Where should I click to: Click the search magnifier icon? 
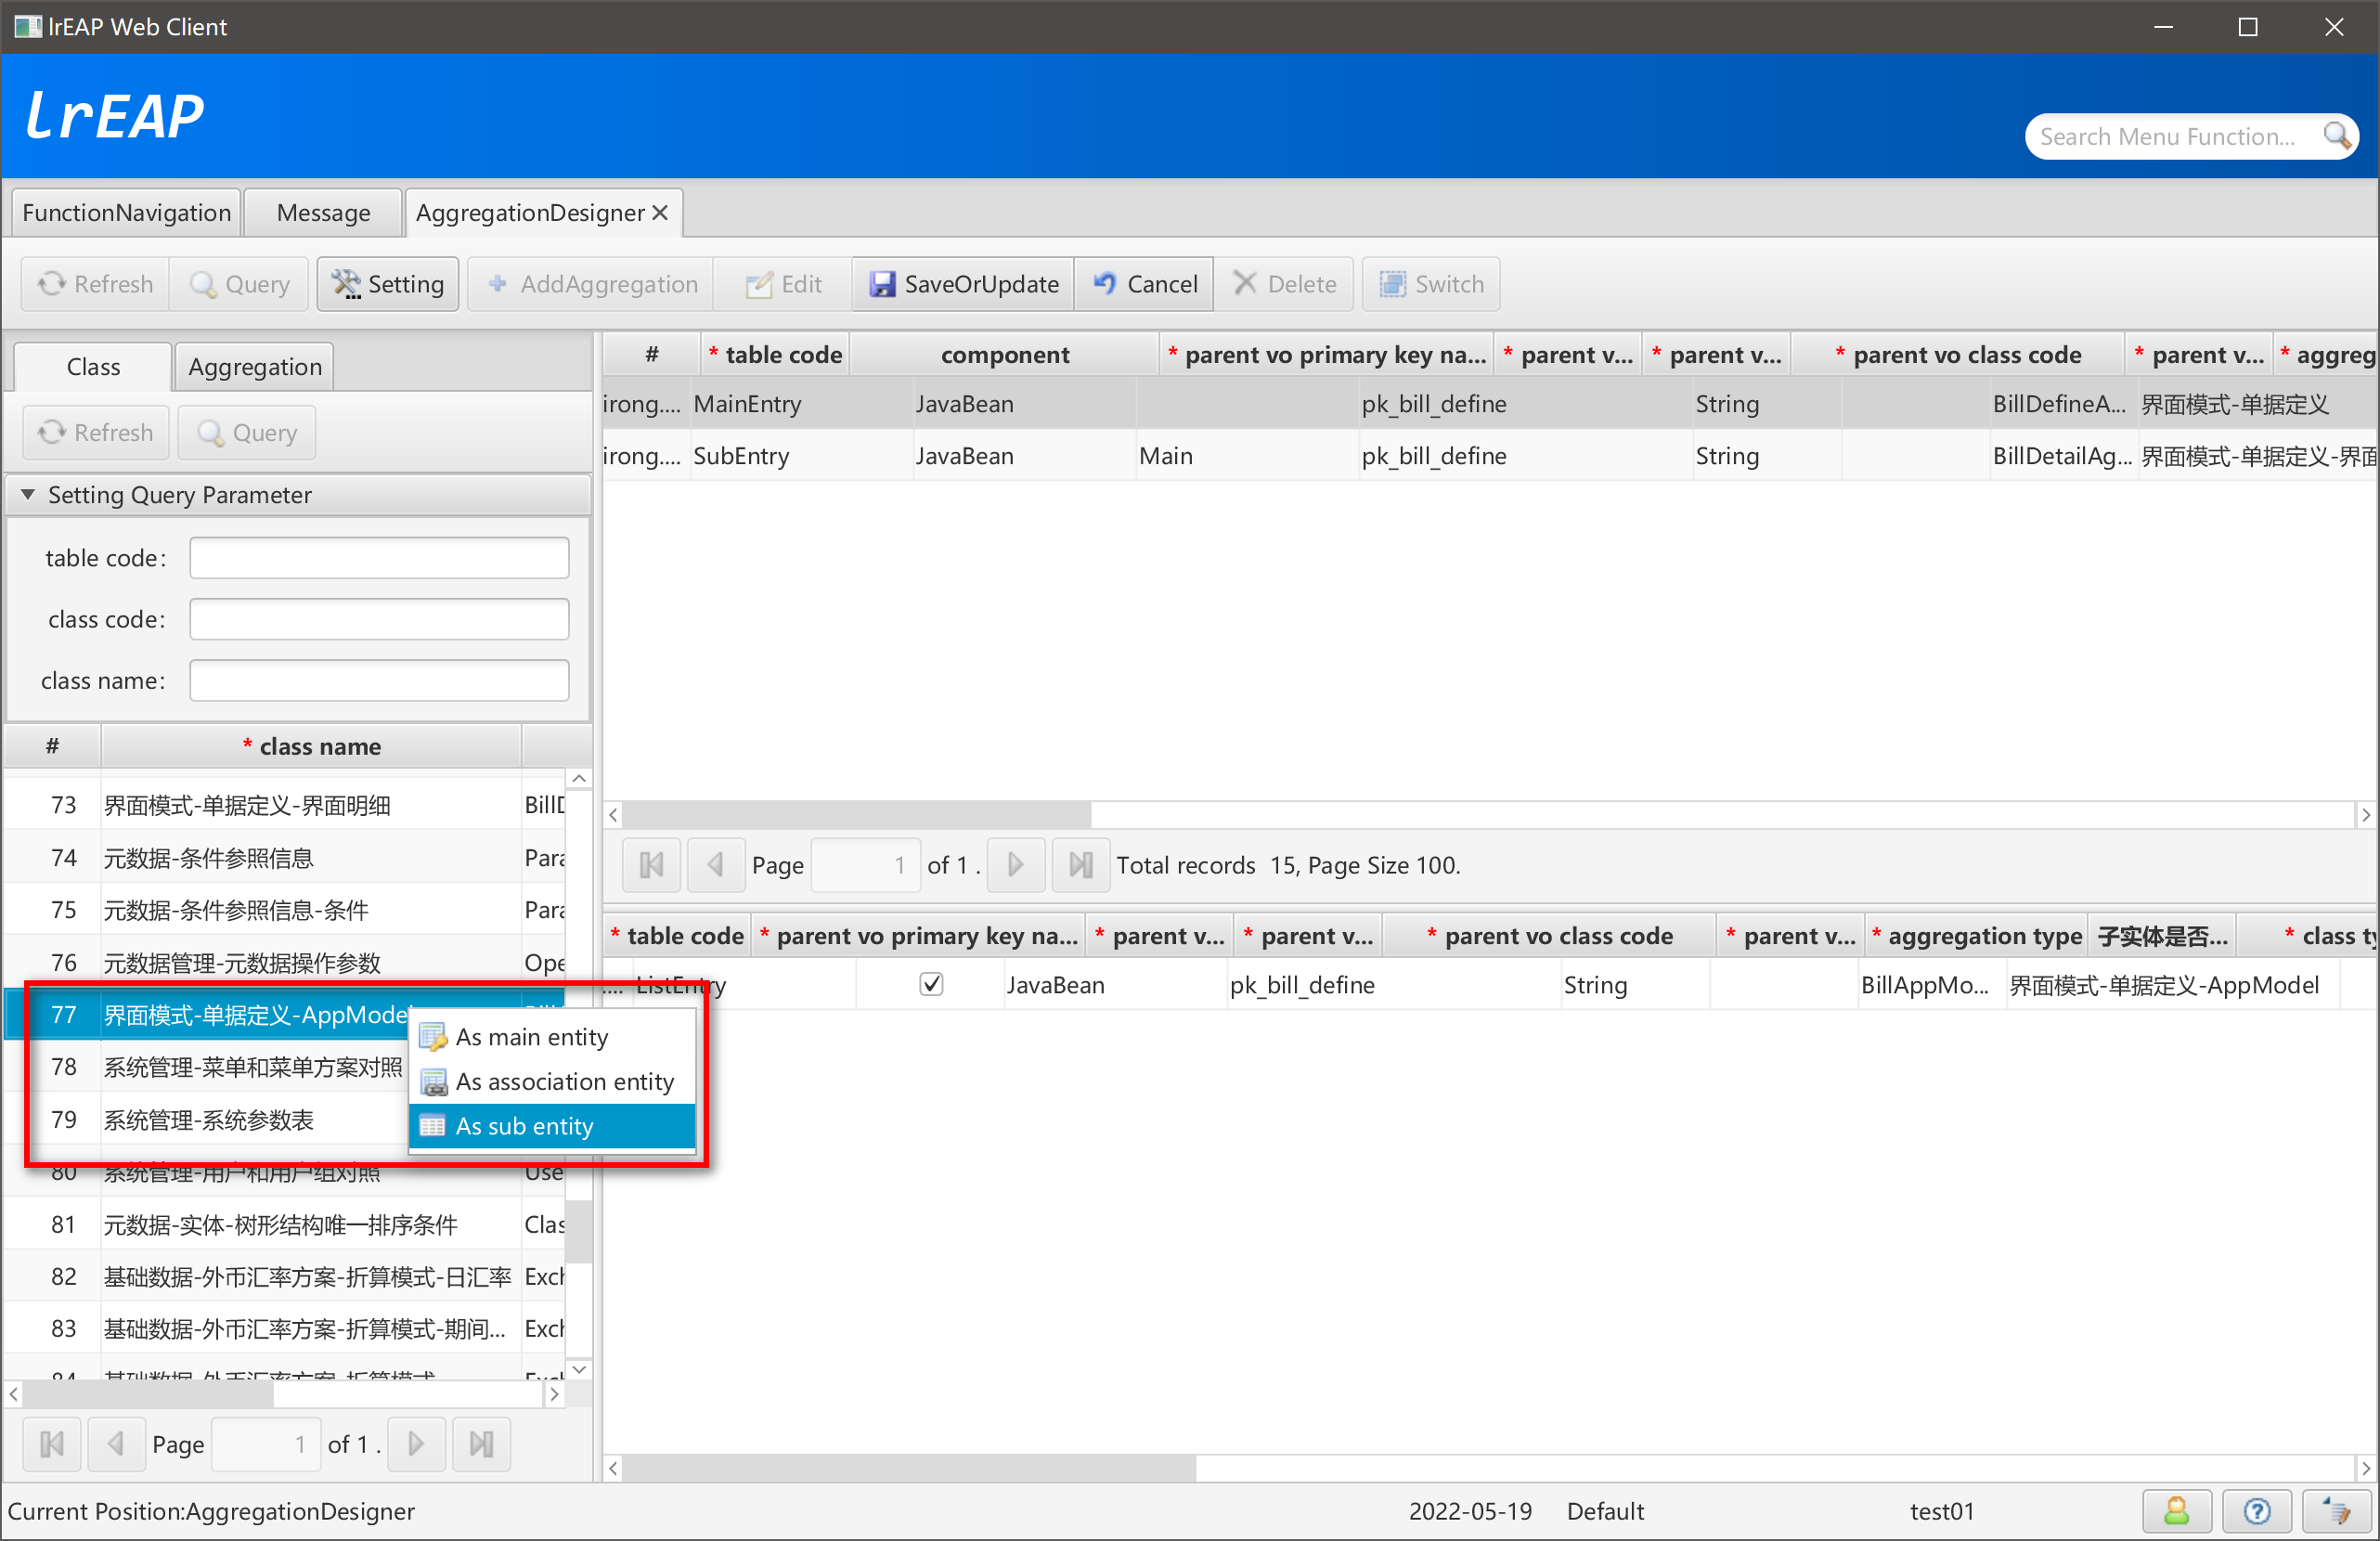click(x=2336, y=135)
